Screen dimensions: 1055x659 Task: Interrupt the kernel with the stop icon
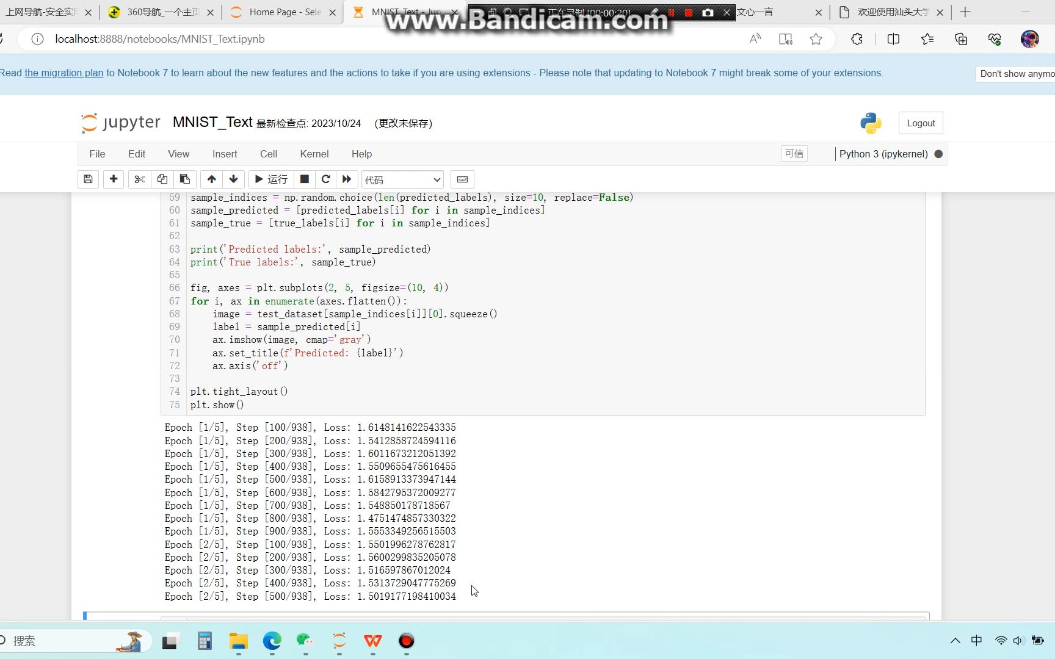pos(304,179)
